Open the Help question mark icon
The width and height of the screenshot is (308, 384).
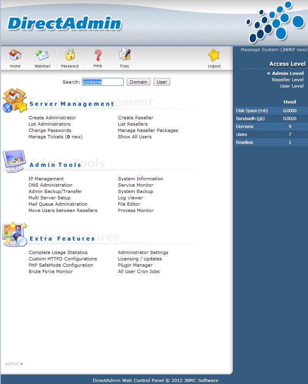(98, 55)
